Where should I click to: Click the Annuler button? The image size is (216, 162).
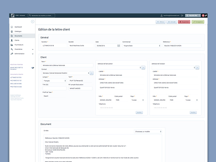(x=172, y=22)
